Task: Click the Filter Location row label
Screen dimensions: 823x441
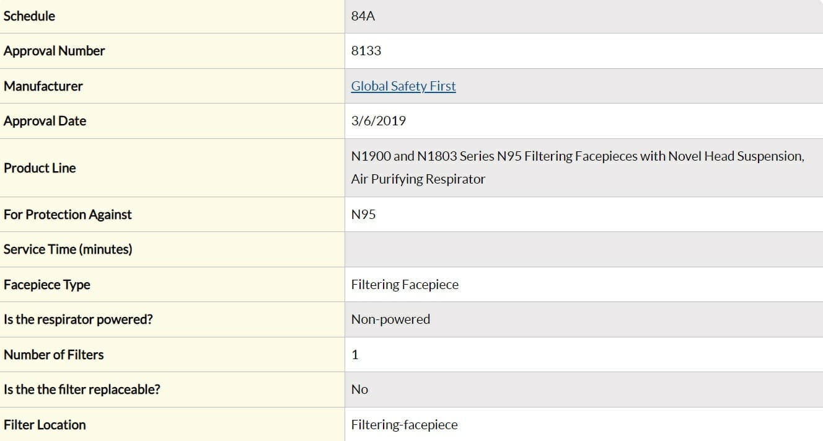Action: click(x=45, y=425)
